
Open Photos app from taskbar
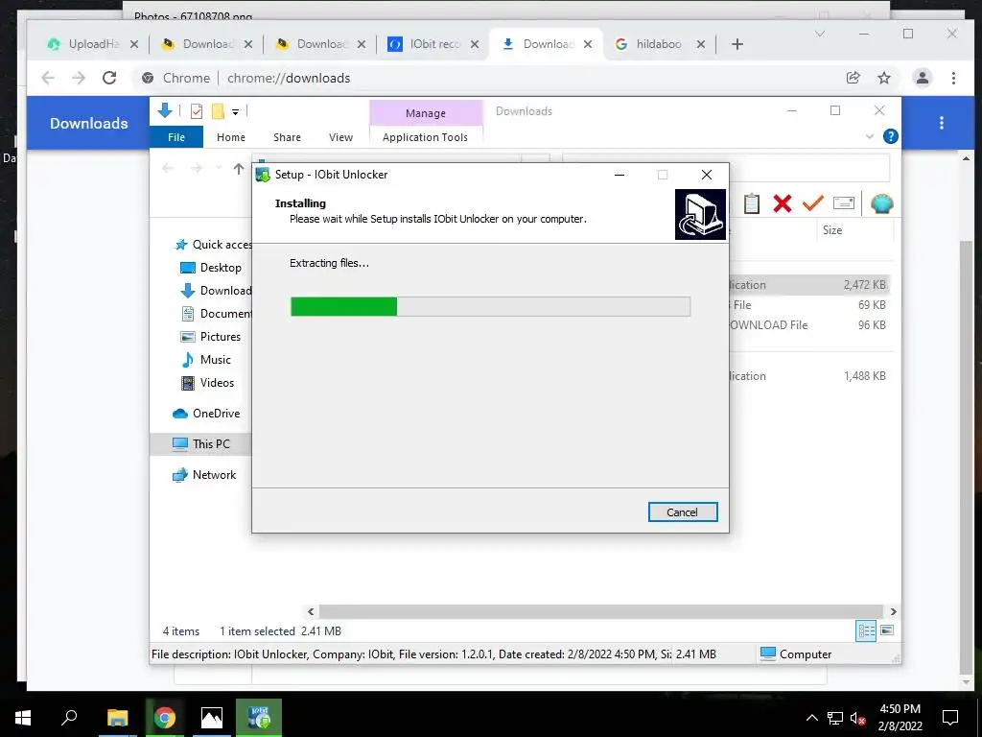click(211, 718)
